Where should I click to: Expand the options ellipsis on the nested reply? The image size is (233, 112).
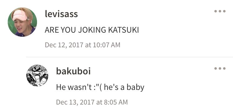[220, 68]
